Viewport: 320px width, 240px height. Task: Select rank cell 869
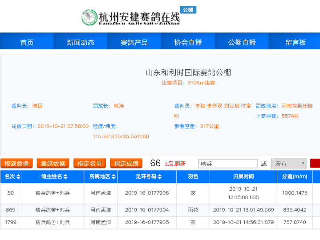tap(11, 210)
